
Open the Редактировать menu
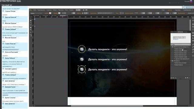[x=41, y=10]
